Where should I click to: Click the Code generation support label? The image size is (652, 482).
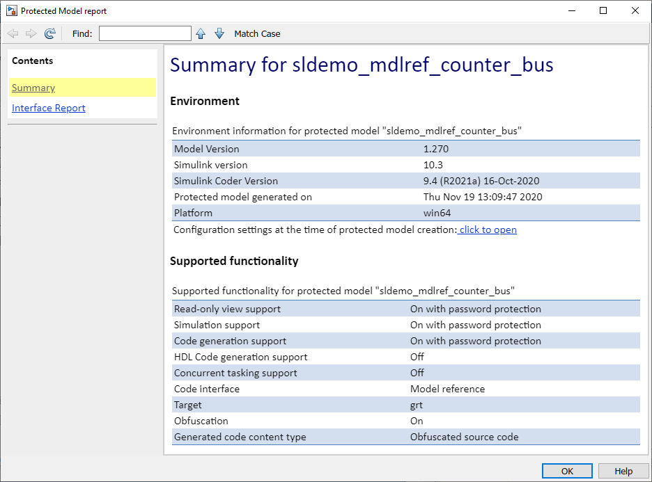point(231,341)
